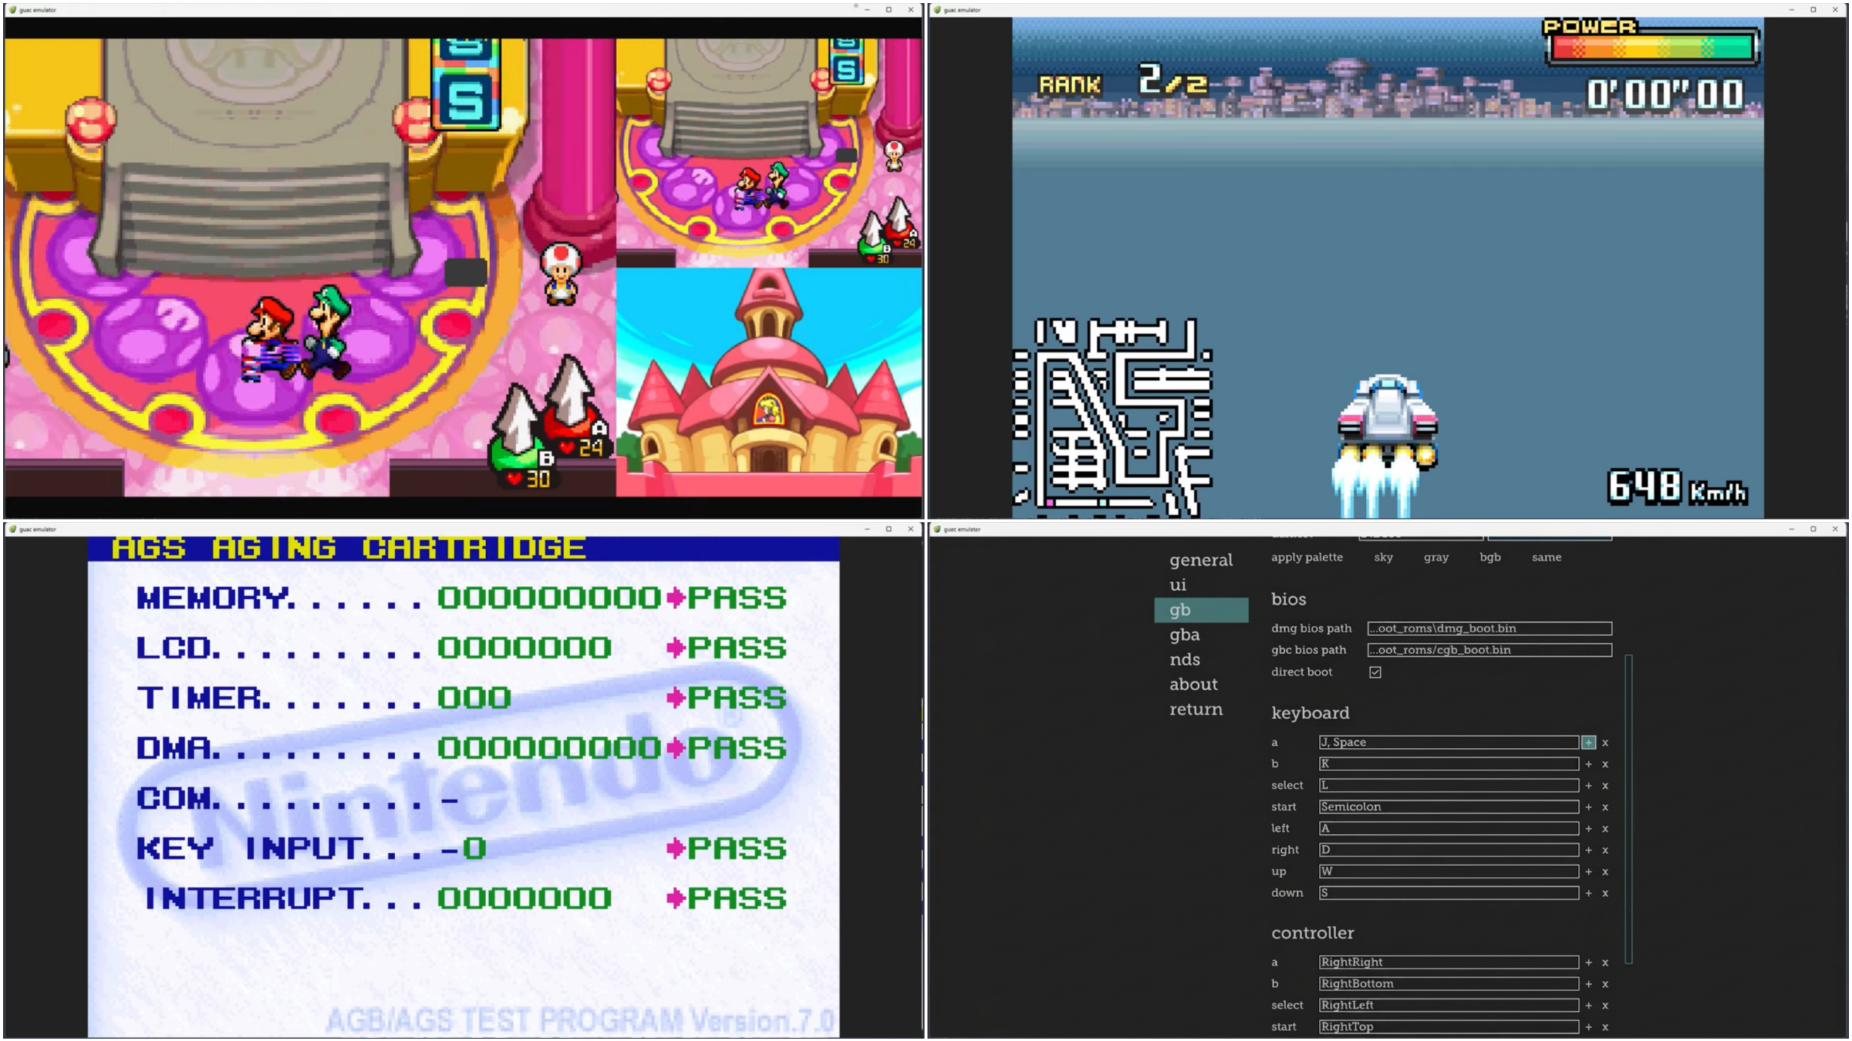
Task: Add a binding to the 'right' row
Action: [1588, 850]
